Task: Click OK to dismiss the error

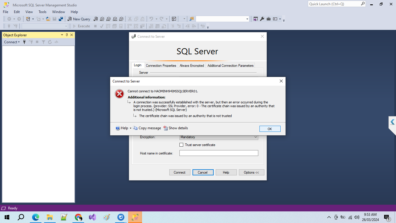Action: pos(270,129)
